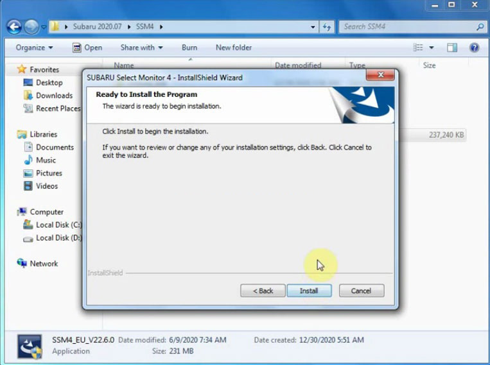Select the Subaru 2020.07 breadcrumb
Screen dimensions: 490x365
[97, 26]
